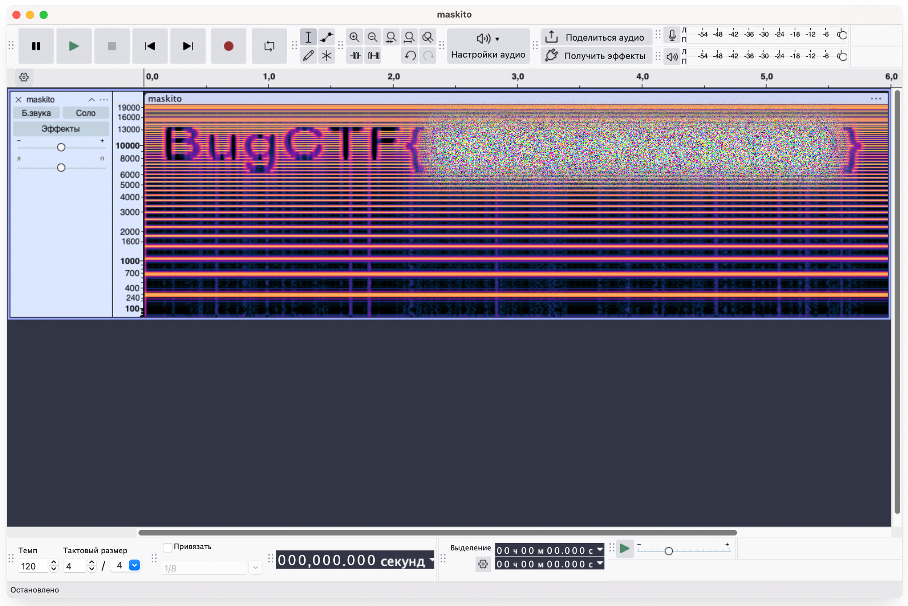Click the Trim audio outside selection icon
Viewport: 908px width, 606px height.
(x=355, y=56)
